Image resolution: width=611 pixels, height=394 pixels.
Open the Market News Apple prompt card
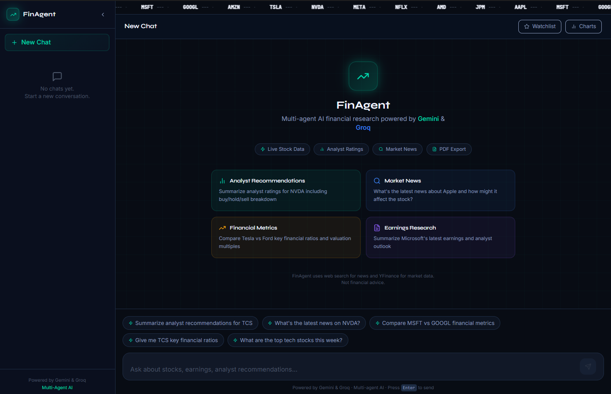441,190
